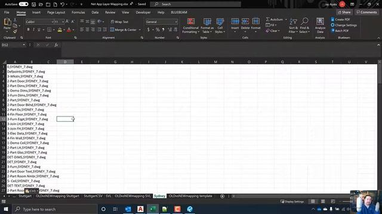Open Comments pane
The height and width of the screenshot is (214, 382).
366,12
